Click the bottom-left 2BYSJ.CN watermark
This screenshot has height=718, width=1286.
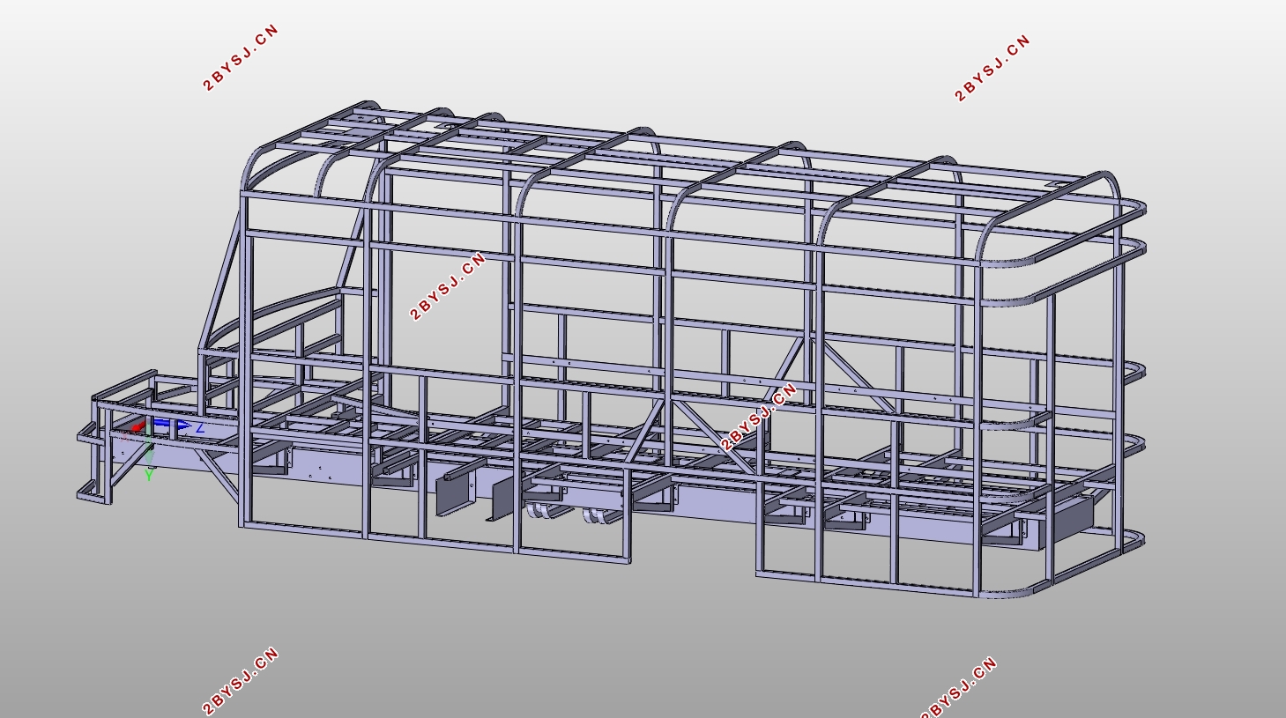241,681
